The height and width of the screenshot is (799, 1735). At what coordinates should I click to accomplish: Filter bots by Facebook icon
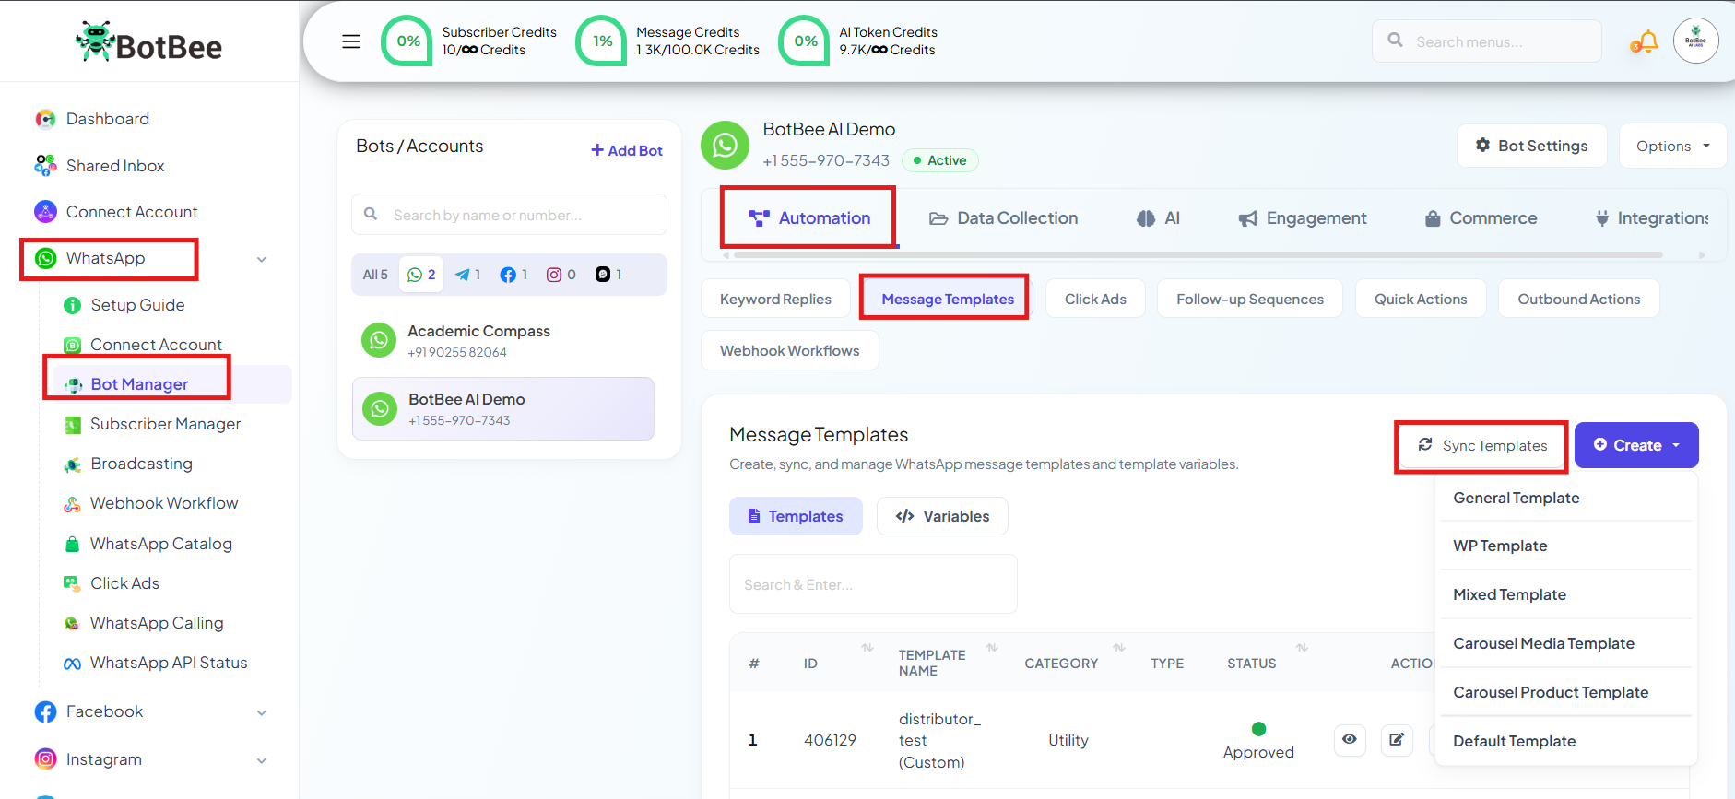pos(513,275)
